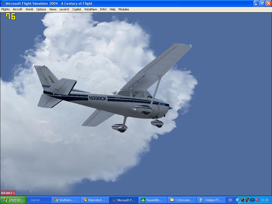272x204 pixels.
Task: Click the FPS monitor tray icon
Action: 243,200
